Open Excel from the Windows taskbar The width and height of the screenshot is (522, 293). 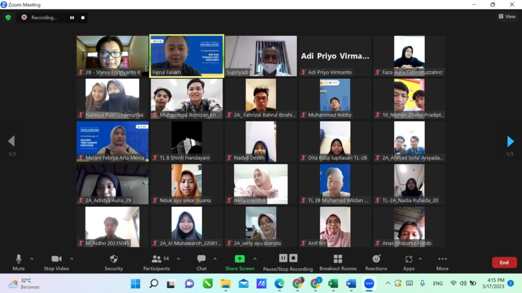(333, 283)
